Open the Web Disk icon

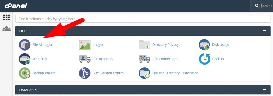pyautogui.click(x=25, y=59)
